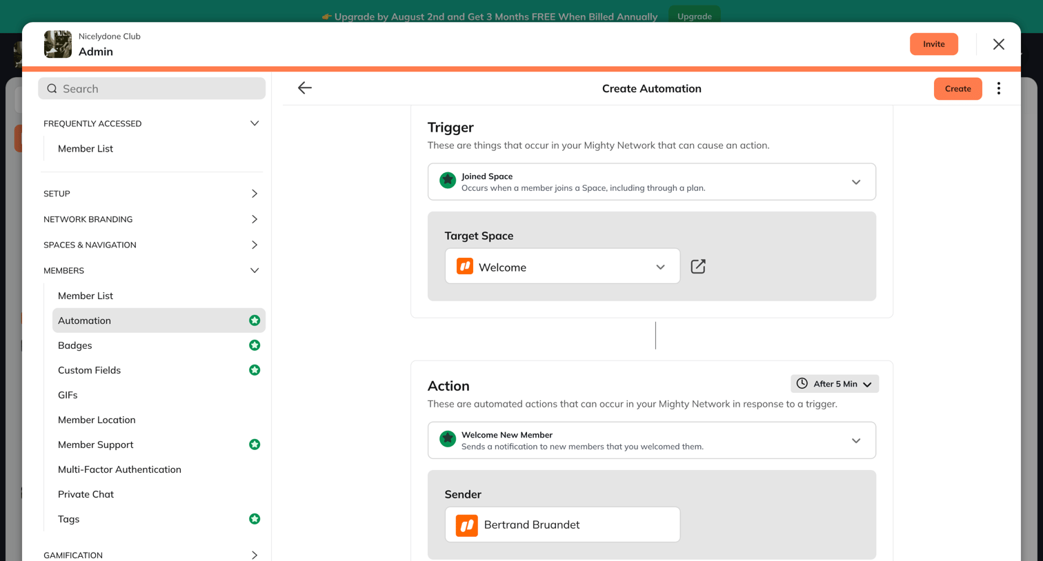Click the Nicelydone Club avatar thumbnail

(58, 44)
